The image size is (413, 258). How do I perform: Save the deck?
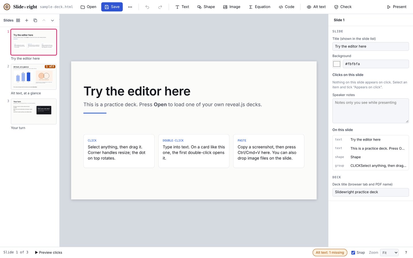pyautogui.click(x=112, y=7)
